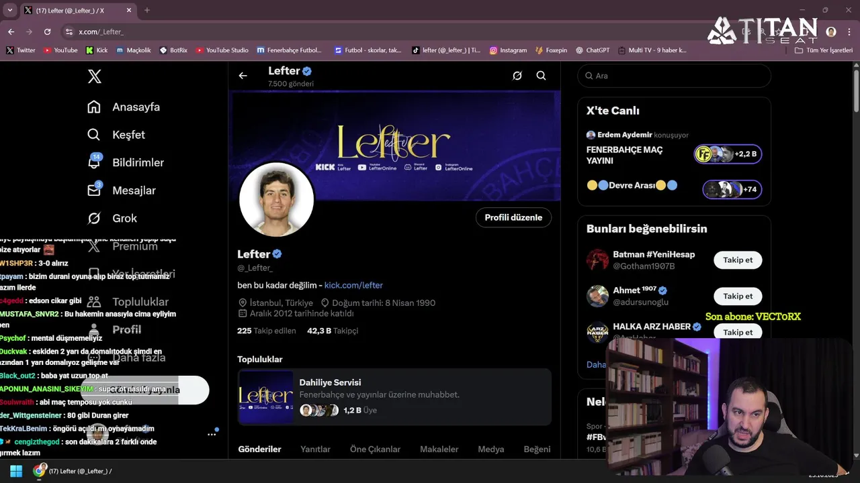Open the Instagram bookmark

508,50
